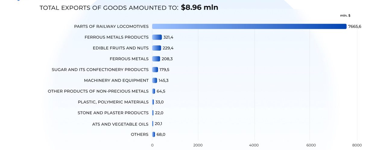The width and height of the screenshot is (386, 150).
Task: Click the Machinery and Equipment bar
Action: 155,80
